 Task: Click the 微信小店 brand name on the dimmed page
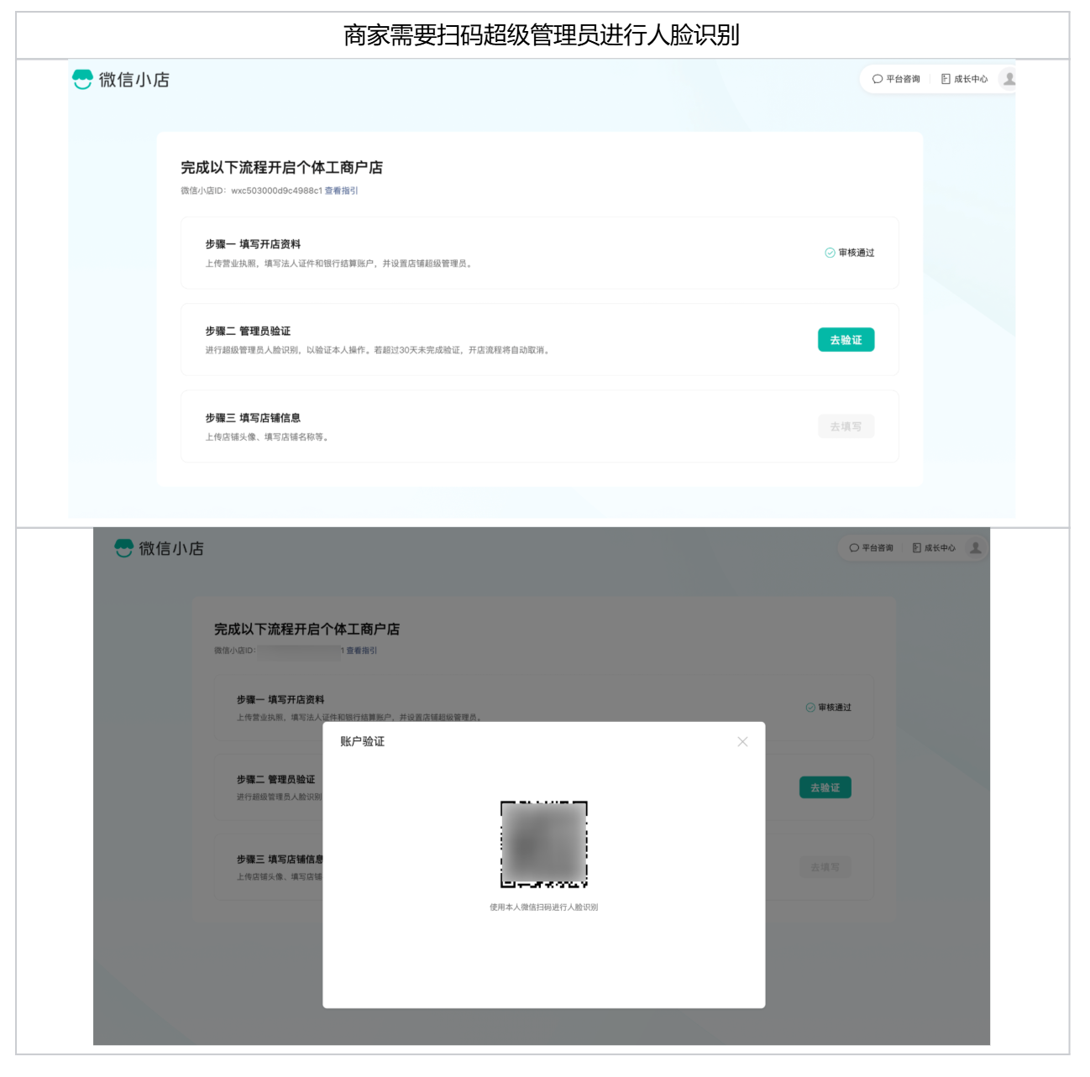[171, 548]
